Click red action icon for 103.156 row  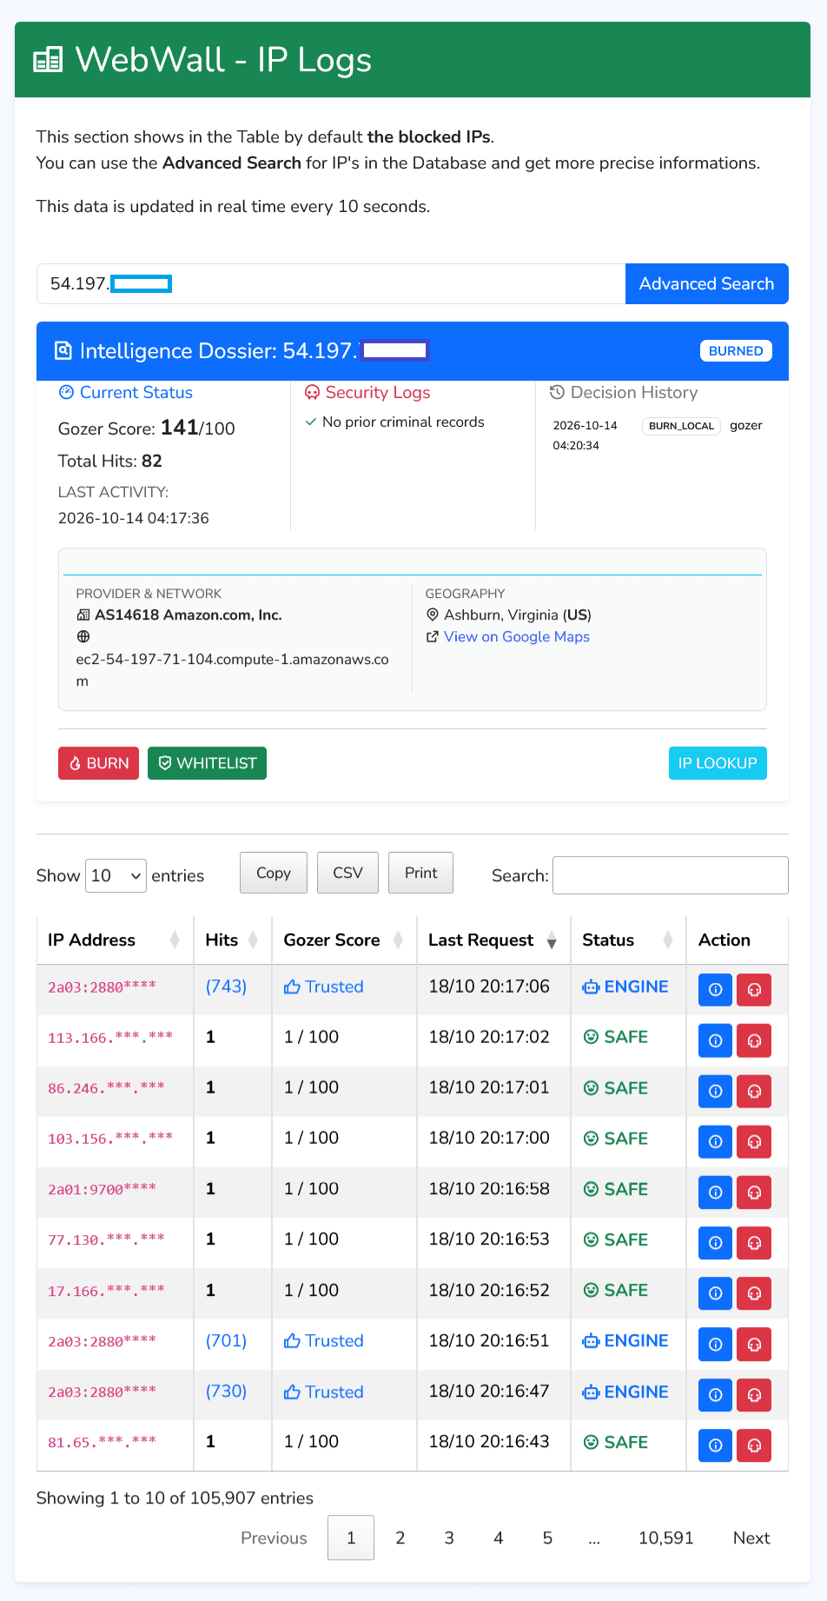[754, 1141]
